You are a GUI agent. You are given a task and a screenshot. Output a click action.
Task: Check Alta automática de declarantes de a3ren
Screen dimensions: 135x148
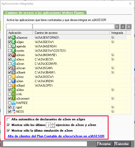point(8,119)
